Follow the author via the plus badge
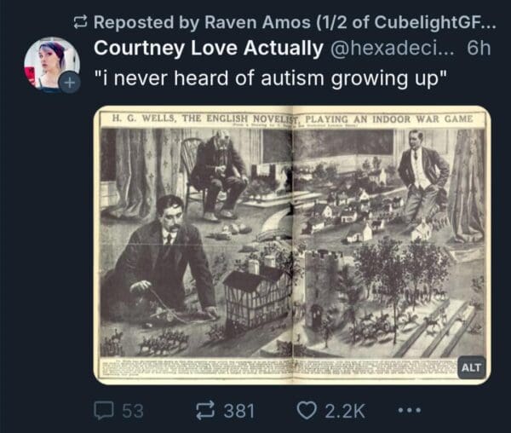Screen dimensions: 511x433 click(x=70, y=83)
